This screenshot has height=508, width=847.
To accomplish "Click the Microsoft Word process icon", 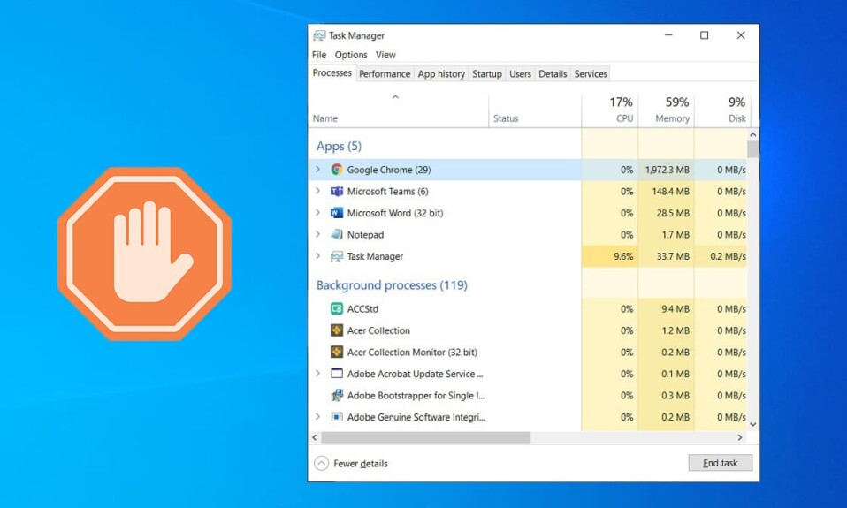I will click(337, 213).
